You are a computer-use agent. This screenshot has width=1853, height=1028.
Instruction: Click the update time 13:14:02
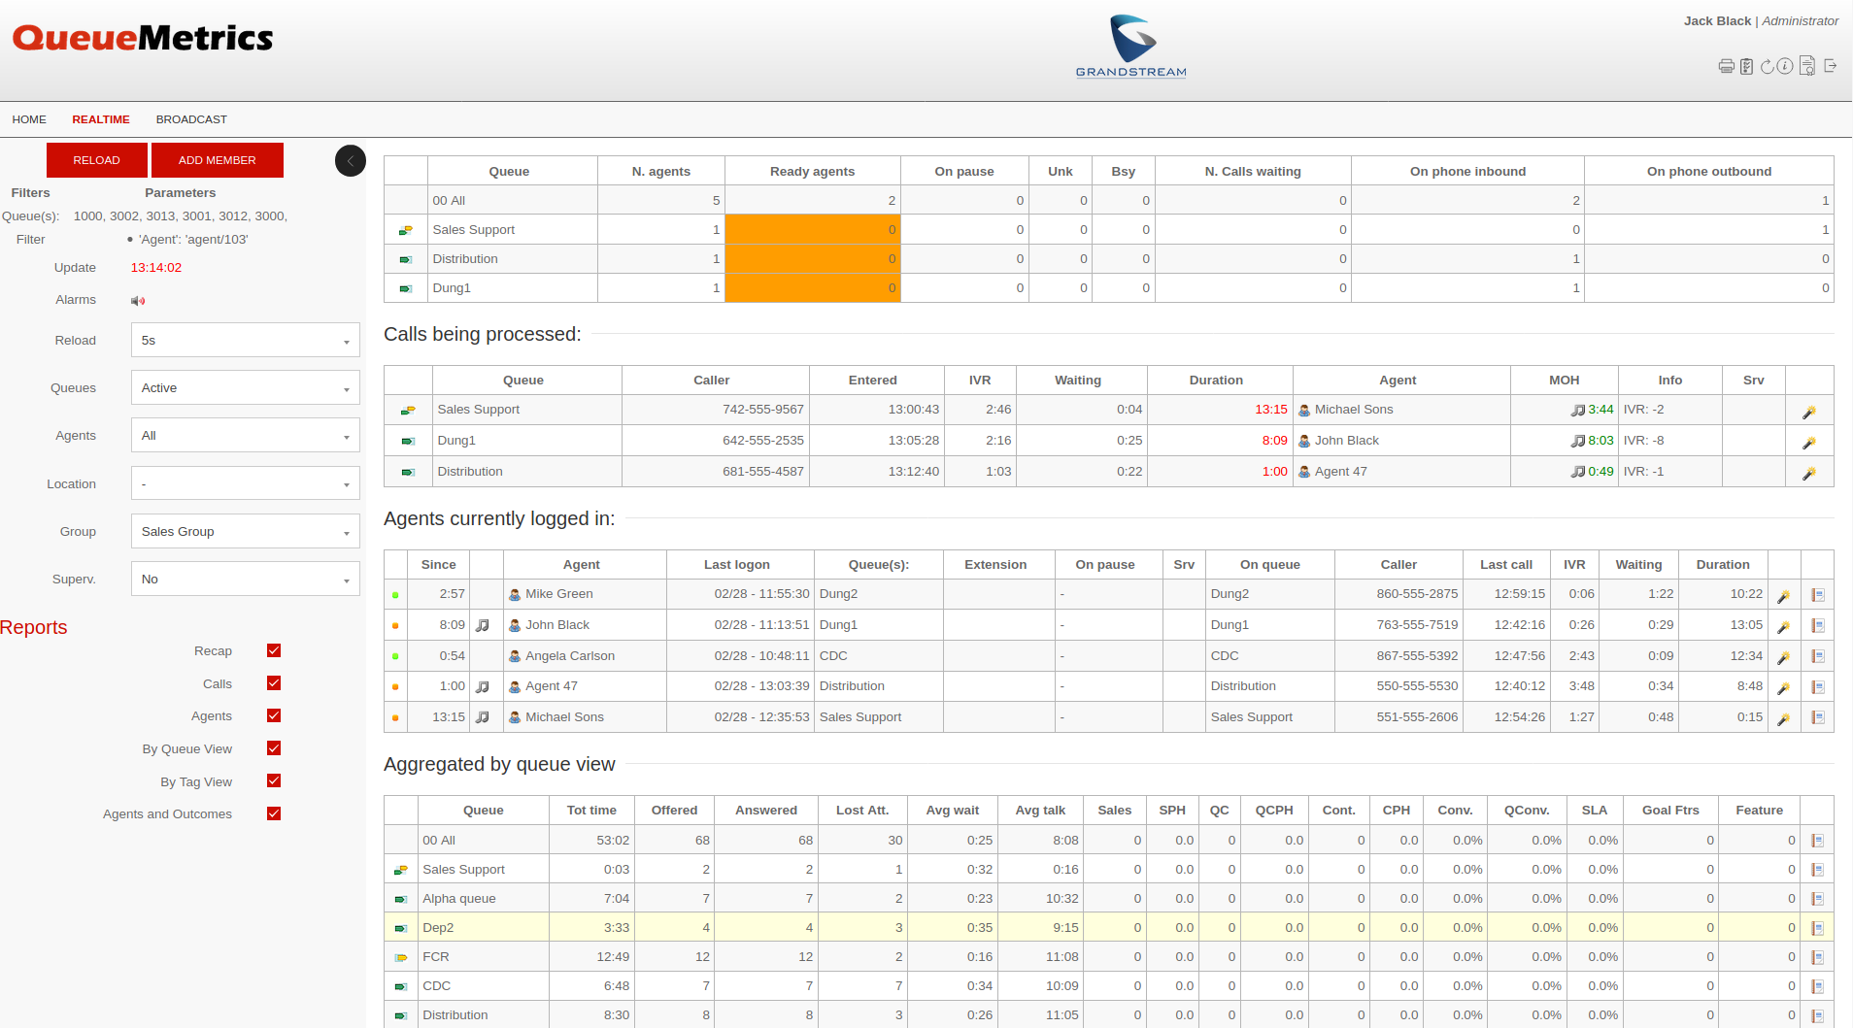click(x=156, y=268)
